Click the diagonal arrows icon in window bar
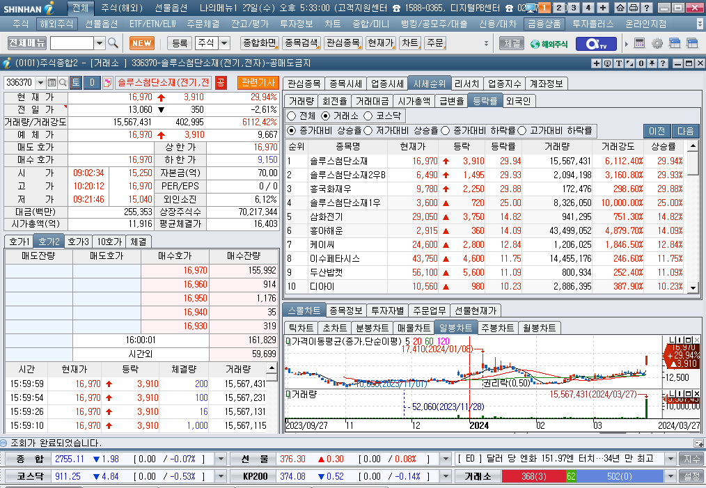The height and width of the screenshot is (488, 706). click(629, 63)
